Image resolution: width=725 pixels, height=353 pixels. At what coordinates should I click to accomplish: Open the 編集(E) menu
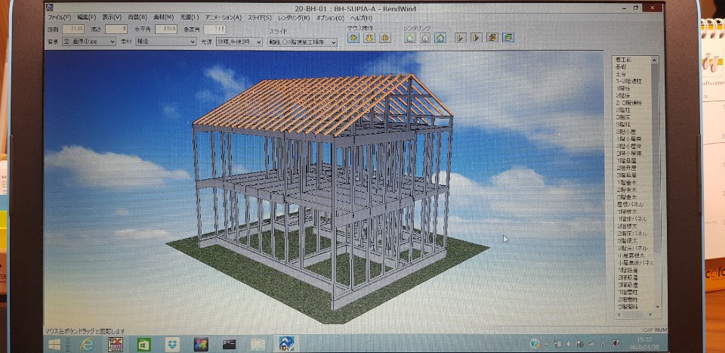point(86,17)
